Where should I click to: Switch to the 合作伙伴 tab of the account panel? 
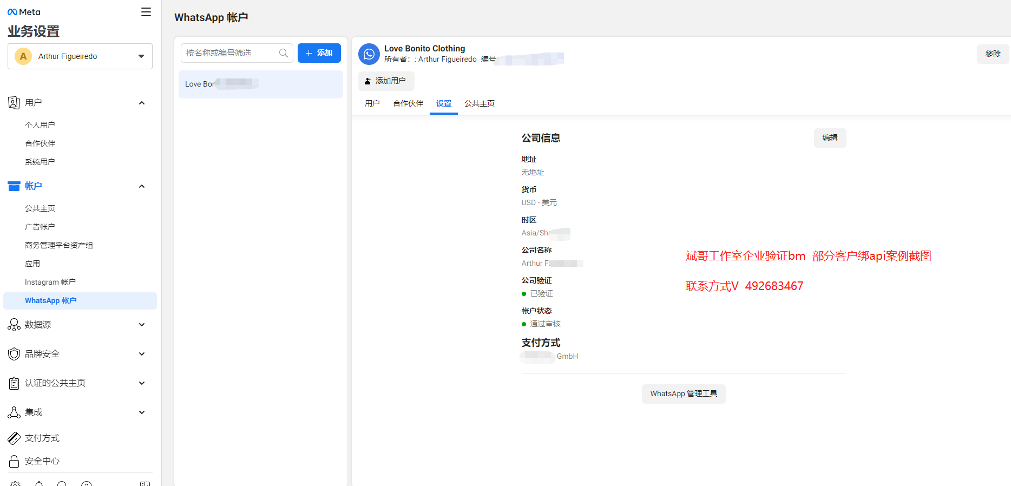[x=408, y=103]
